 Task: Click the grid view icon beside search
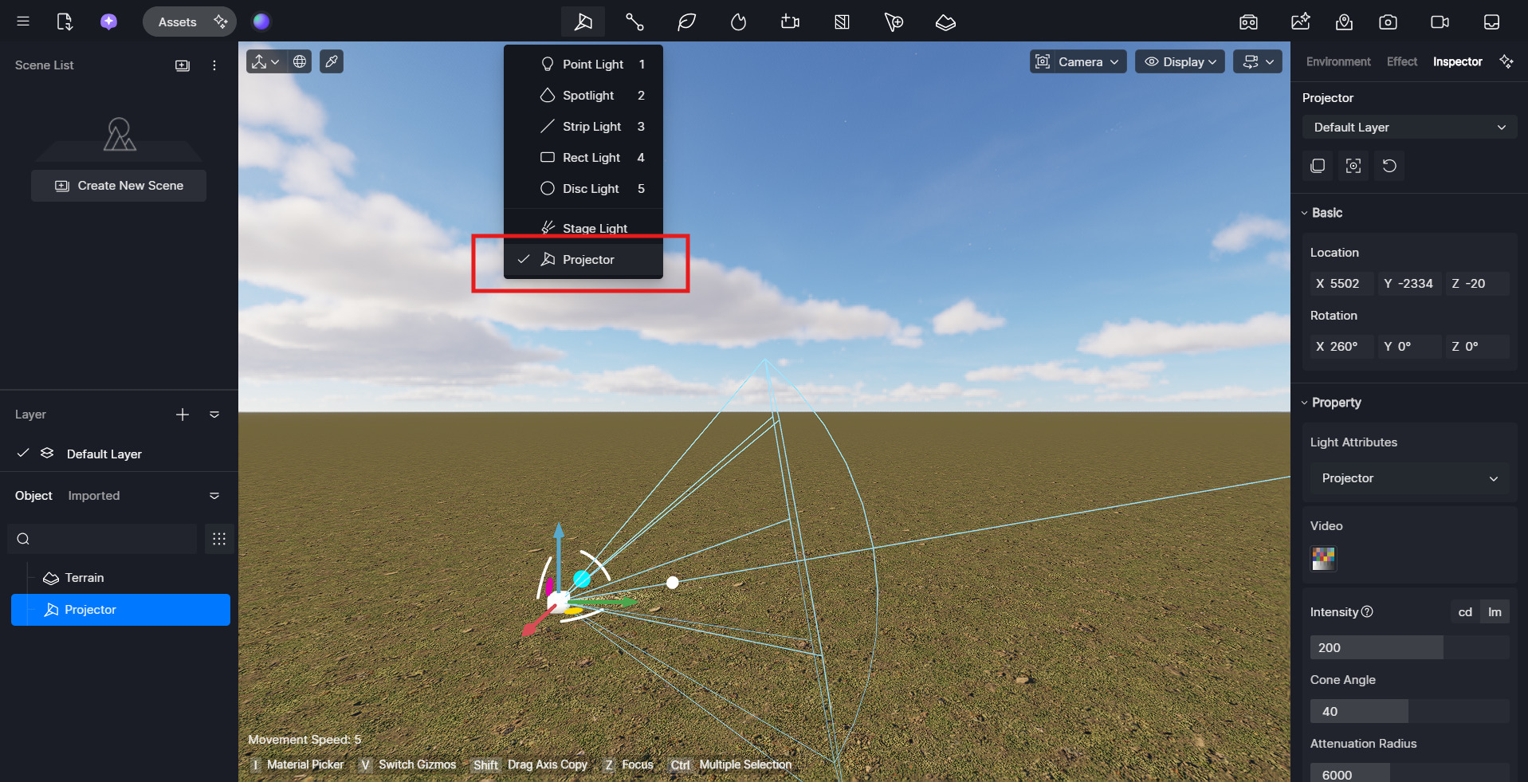pyautogui.click(x=219, y=539)
